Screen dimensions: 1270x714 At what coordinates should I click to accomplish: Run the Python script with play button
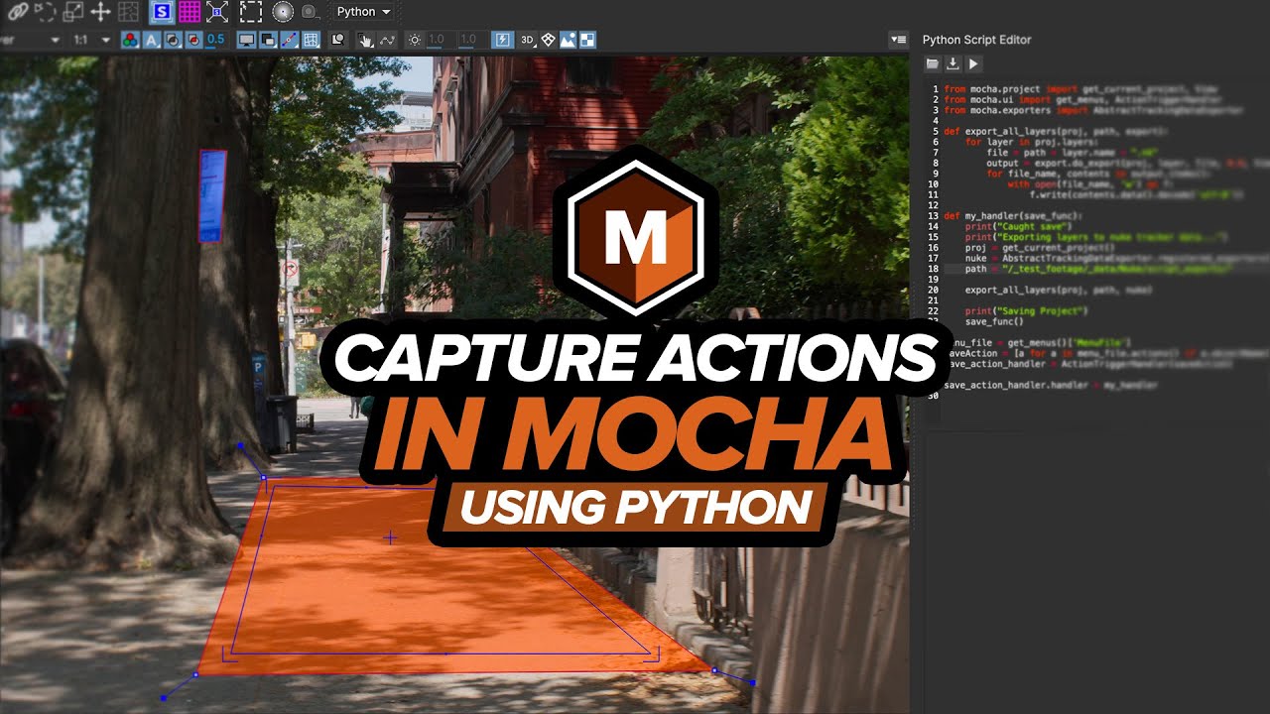(973, 64)
